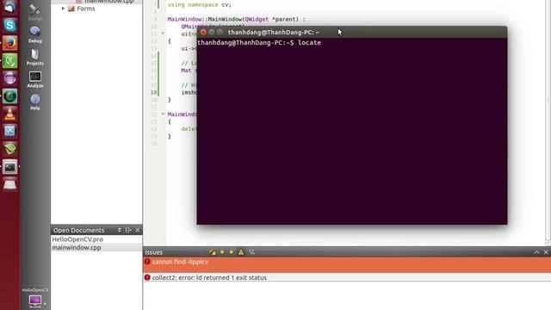This screenshot has height=310, width=551.
Task: Open Skype from the Ubuntu launcher
Action: click(9, 25)
